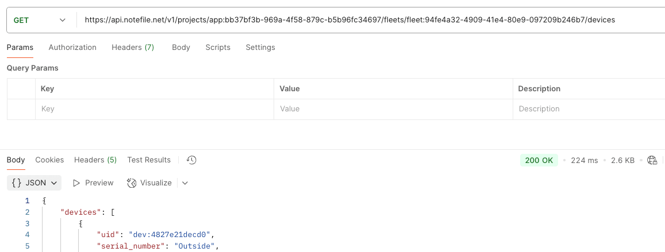The image size is (665, 252).
Task: Open the Test Results tab
Action: point(149,160)
